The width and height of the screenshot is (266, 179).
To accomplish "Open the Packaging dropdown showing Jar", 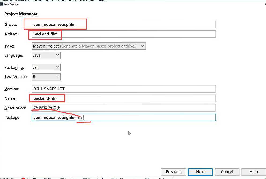I will point(46,67).
